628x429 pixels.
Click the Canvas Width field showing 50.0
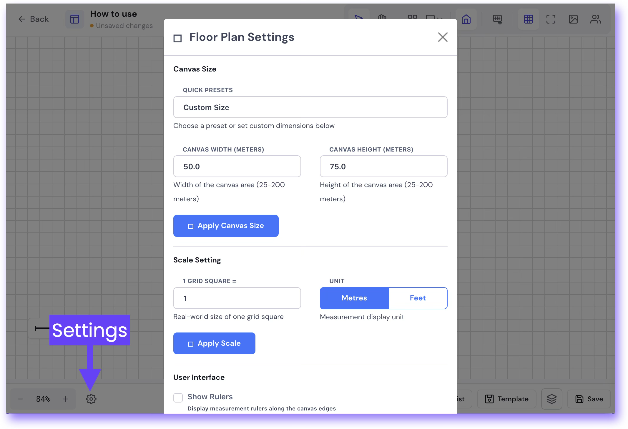237,166
